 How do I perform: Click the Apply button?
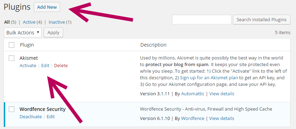pos(53,33)
